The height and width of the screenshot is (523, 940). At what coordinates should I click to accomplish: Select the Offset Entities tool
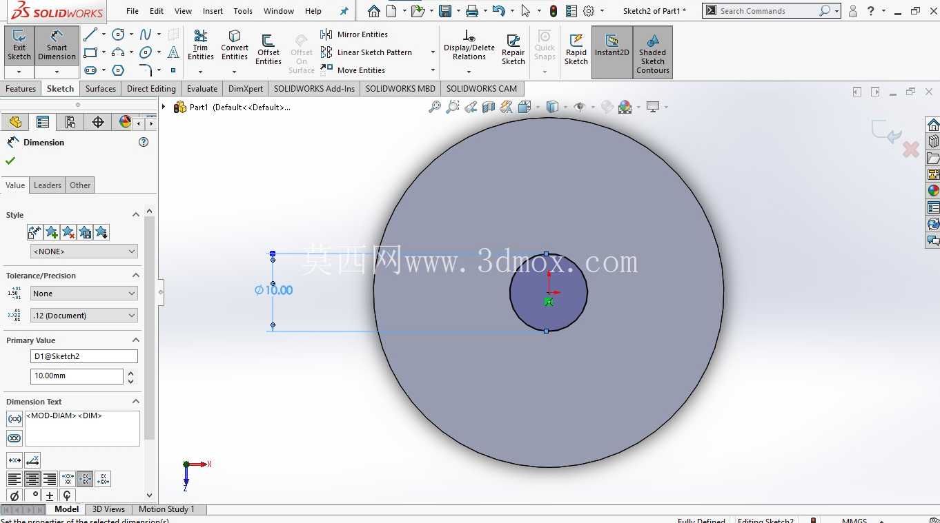[268, 50]
